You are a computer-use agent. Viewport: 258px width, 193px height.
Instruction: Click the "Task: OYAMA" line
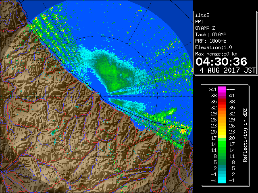[x=211, y=35]
